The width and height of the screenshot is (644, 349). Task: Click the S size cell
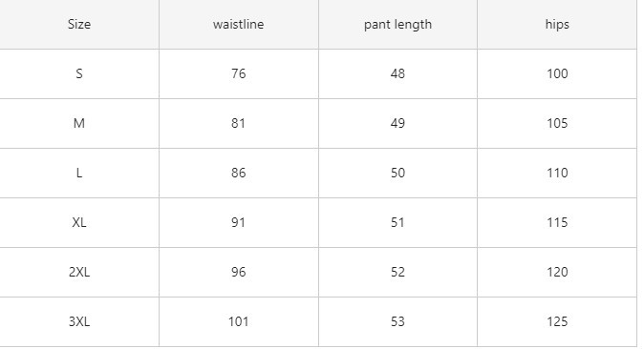[79, 73]
